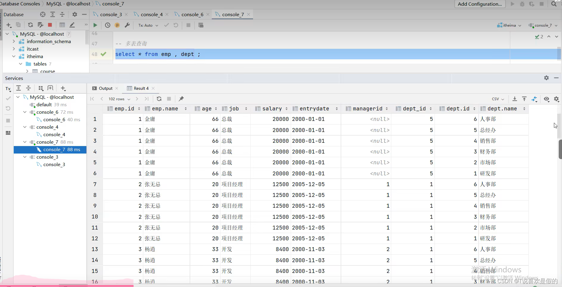Open results view options eye icon

click(547, 99)
